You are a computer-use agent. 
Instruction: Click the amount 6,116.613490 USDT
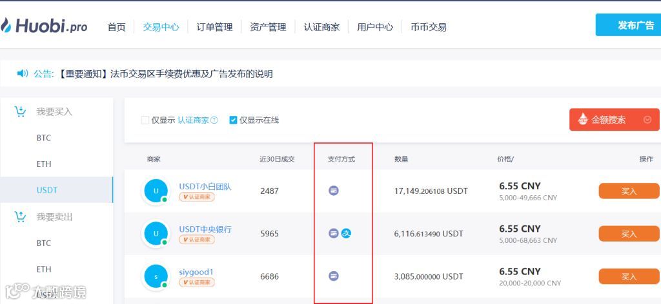429,233
